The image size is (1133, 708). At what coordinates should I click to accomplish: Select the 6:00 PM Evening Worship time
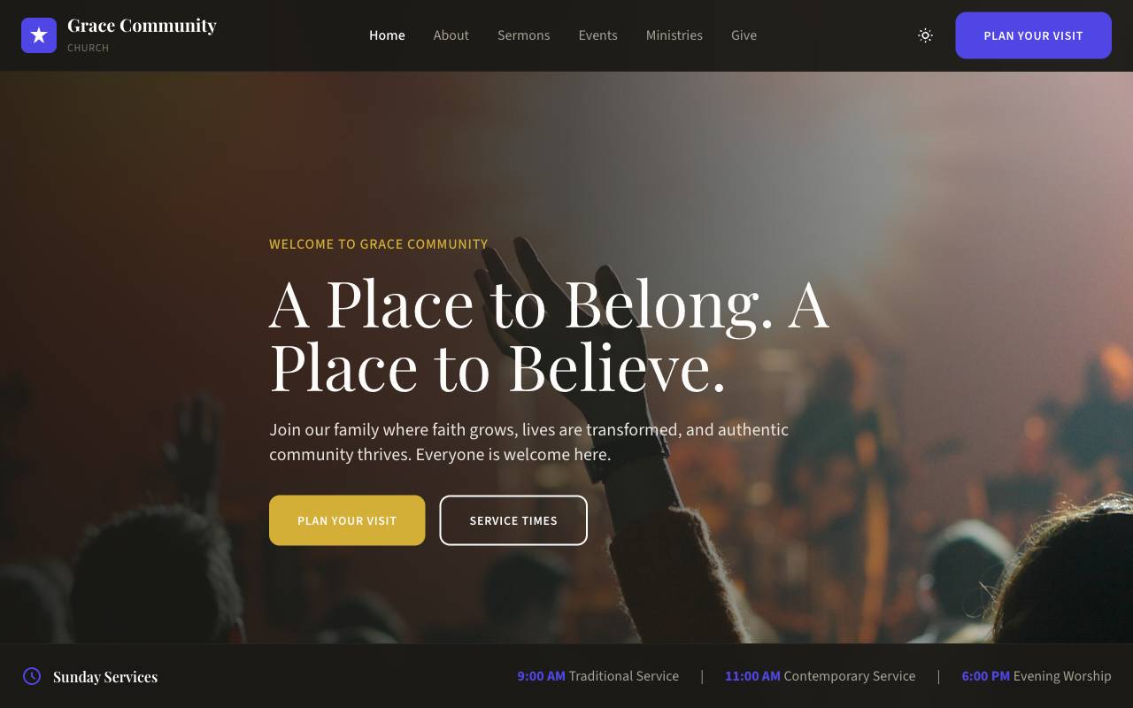[1037, 676]
